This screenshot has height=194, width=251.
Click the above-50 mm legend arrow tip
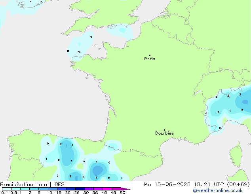click(125, 189)
